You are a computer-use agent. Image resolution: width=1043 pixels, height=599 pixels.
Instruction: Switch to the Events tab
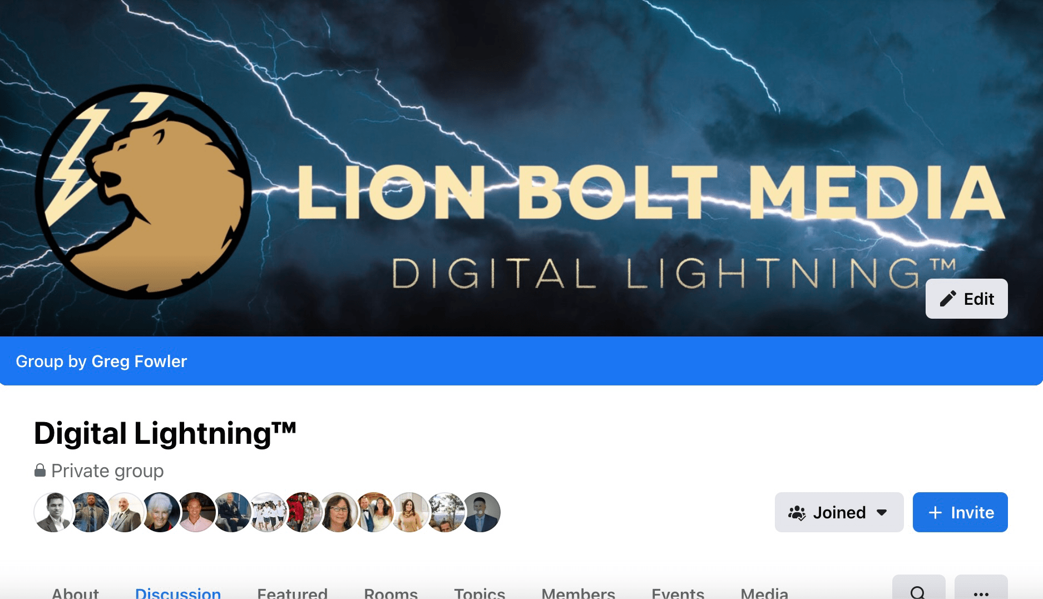(x=678, y=592)
